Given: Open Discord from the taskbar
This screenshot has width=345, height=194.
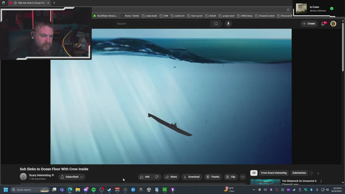Looking at the screenshot, I should [86, 190].
